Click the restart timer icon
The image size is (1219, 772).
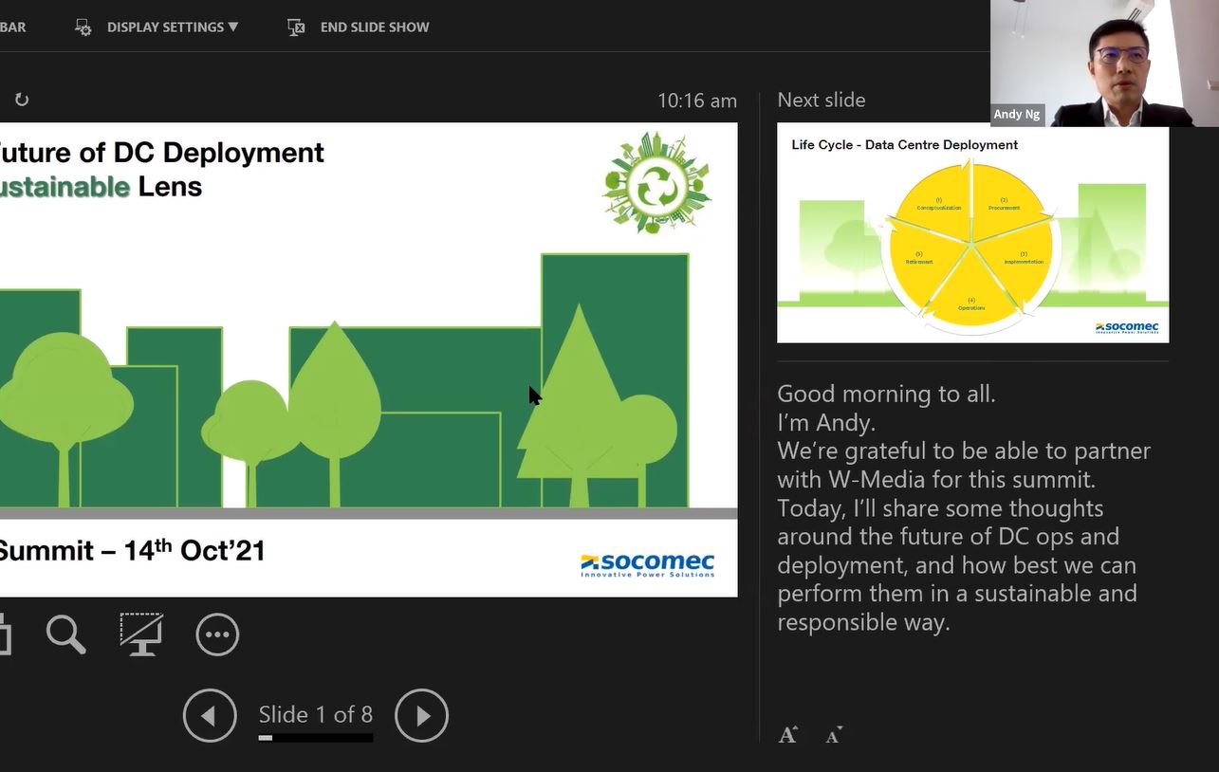(x=22, y=100)
